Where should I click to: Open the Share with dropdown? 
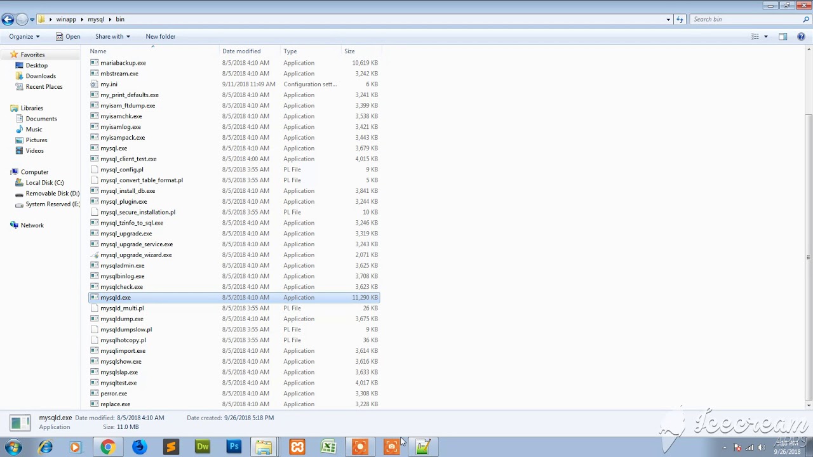[x=112, y=36]
